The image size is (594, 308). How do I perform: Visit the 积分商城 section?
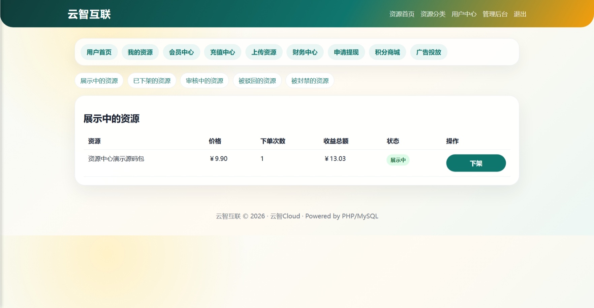point(387,52)
